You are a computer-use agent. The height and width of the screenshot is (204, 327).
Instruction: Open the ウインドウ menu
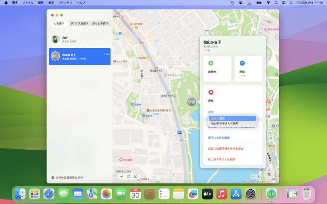pyautogui.click(x=65, y=3)
